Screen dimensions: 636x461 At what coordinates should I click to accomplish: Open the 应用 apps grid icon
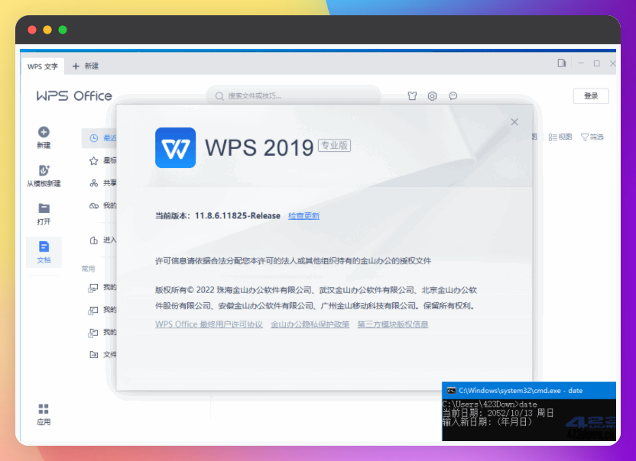(x=44, y=410)
